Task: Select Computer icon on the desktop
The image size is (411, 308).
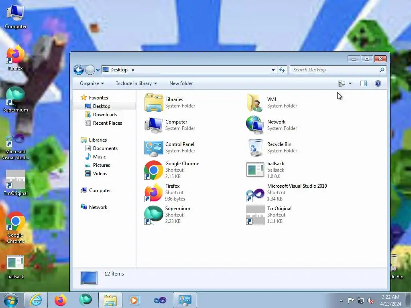Action: coord(16,17)
